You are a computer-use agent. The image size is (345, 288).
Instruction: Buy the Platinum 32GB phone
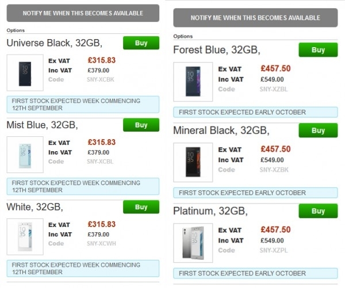318,211
